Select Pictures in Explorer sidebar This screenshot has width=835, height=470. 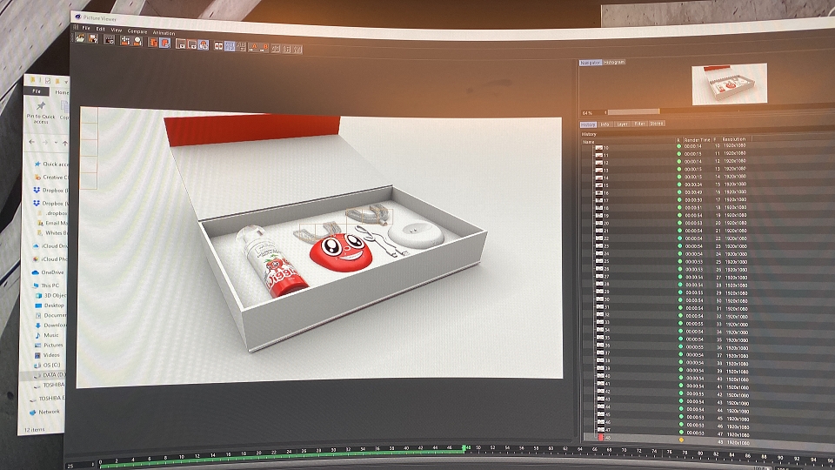click(x=49, y=346)
